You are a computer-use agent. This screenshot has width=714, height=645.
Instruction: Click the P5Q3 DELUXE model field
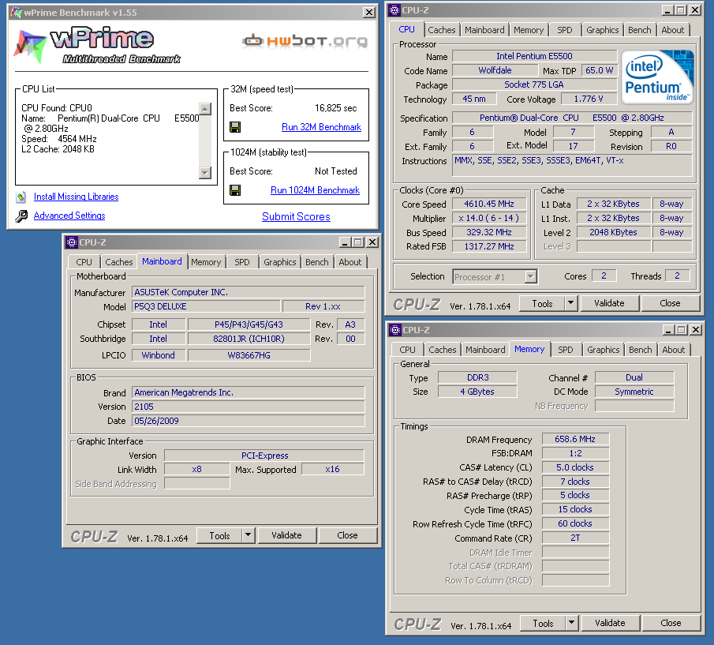click(x=206, y=306)
